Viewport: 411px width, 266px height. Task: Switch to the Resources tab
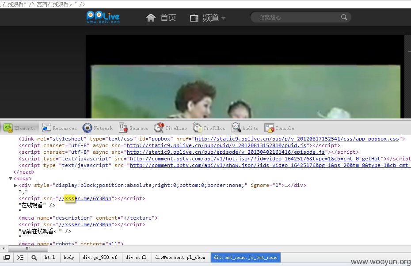(x=59, y=128)
